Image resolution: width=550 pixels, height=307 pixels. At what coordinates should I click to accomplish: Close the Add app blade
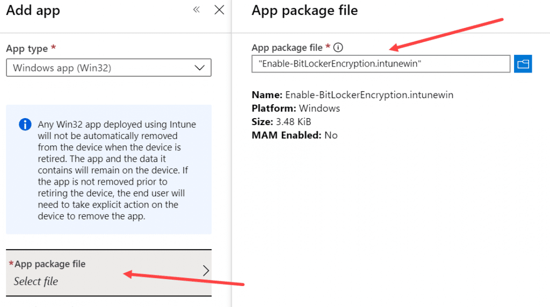[219, 10]
